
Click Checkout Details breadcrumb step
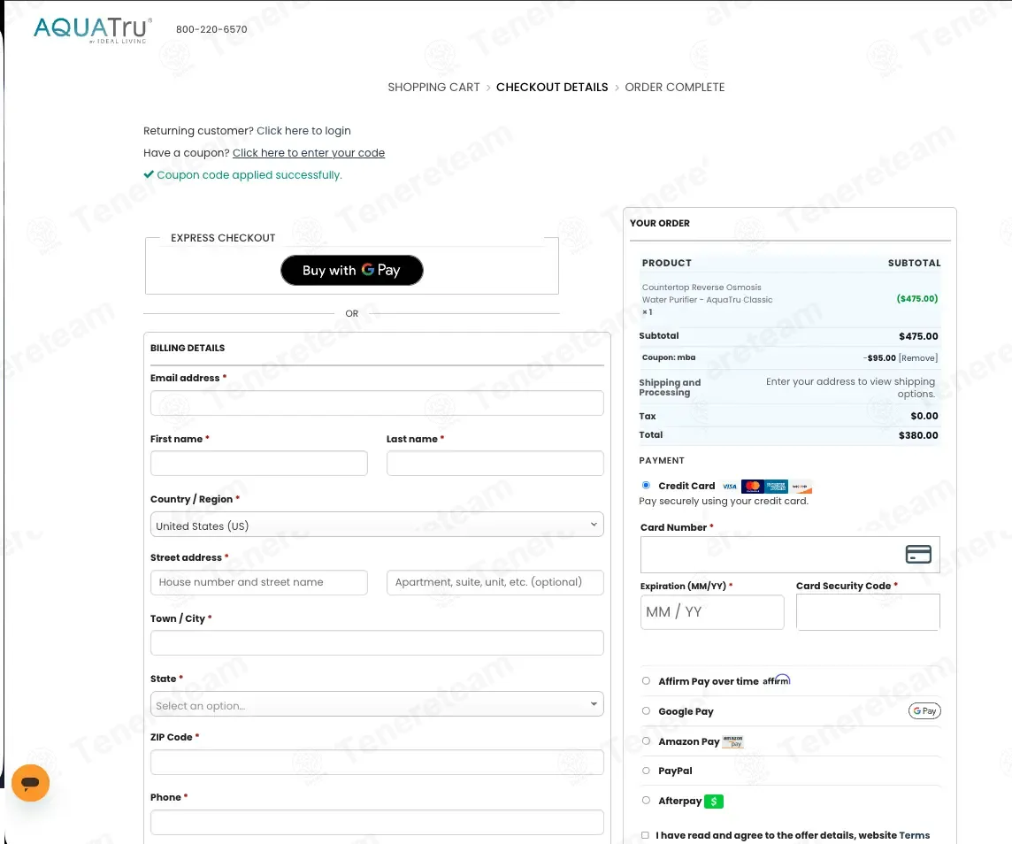tap(552, 87)
